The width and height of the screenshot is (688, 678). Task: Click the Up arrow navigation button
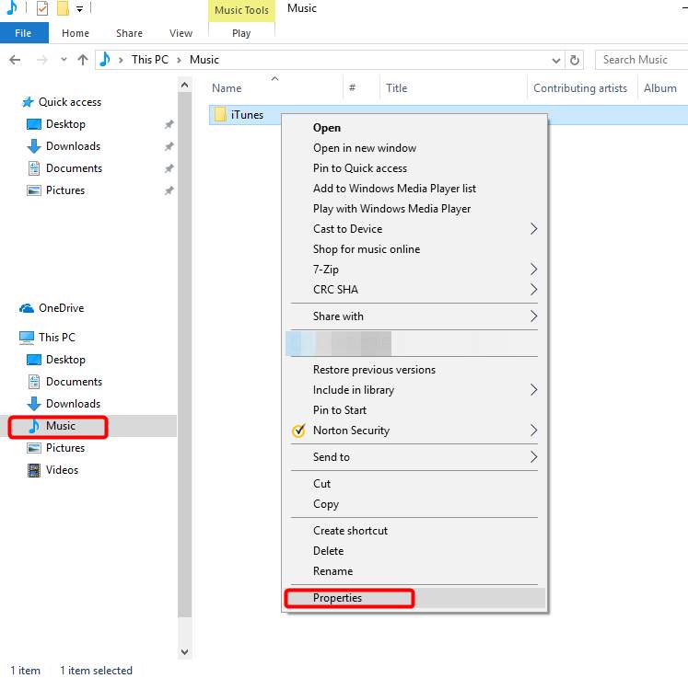83,60
